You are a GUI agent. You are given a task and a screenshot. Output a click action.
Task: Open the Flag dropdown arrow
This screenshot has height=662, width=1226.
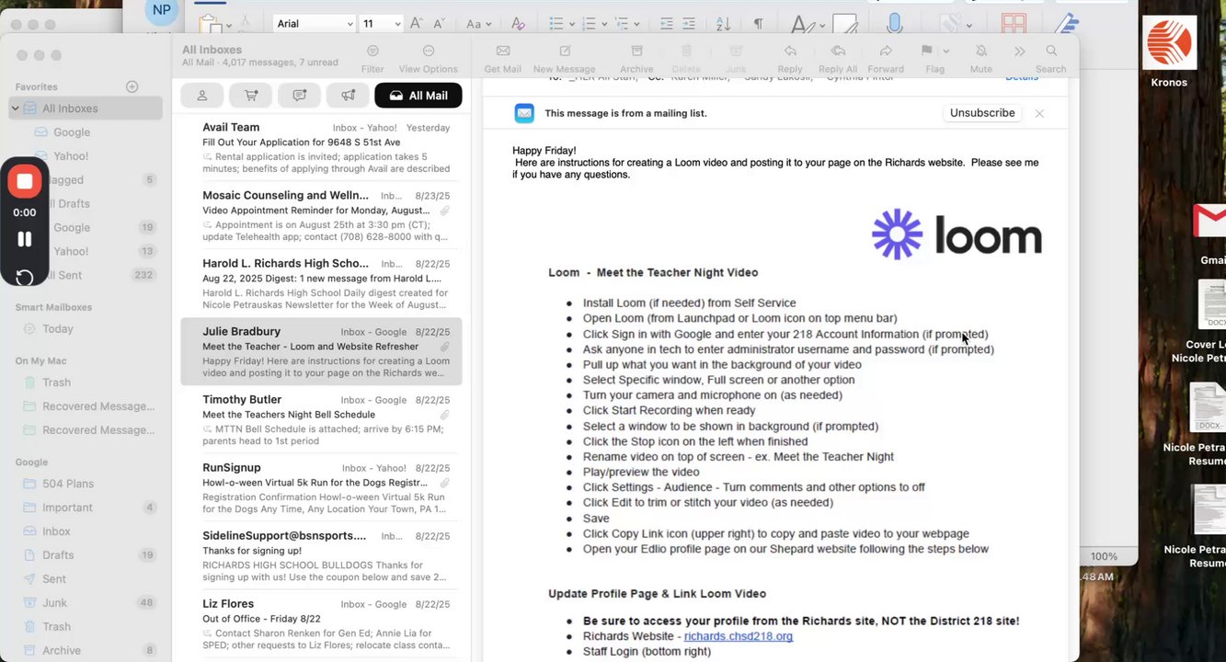945,51
